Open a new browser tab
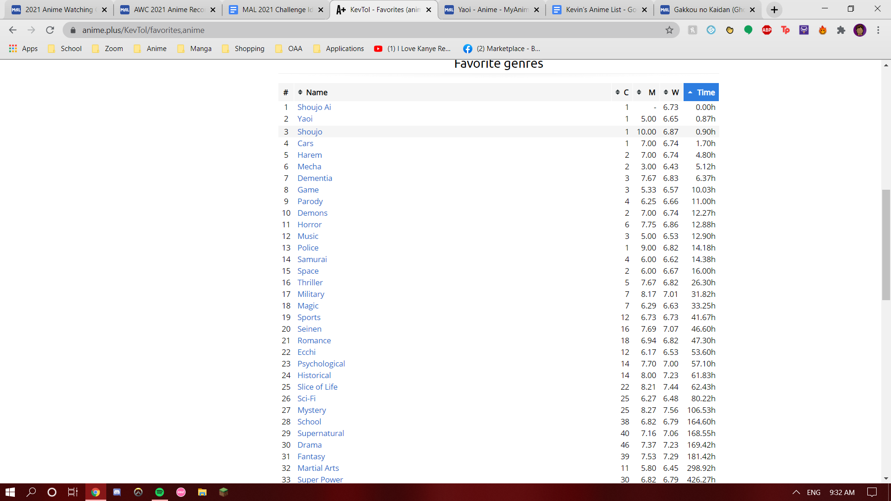The width and height of the screenshot is (891, 501). [774, 10]
